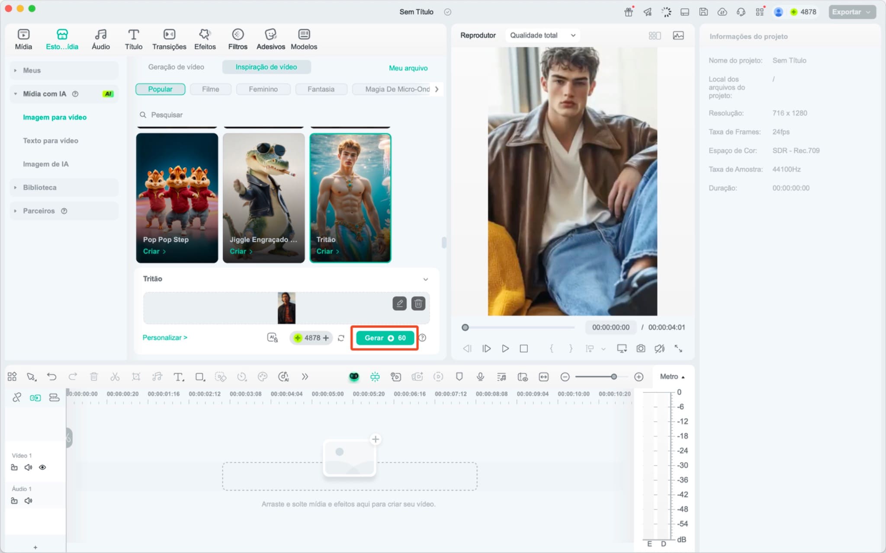This screenshot has height=553, width=886.
Task: Click Criar on Tritão template
Action: tap(327, 251)
